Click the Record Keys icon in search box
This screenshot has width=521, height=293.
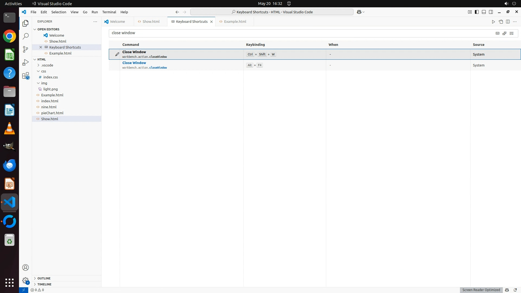pyautogui.click(x=497, y=33)
